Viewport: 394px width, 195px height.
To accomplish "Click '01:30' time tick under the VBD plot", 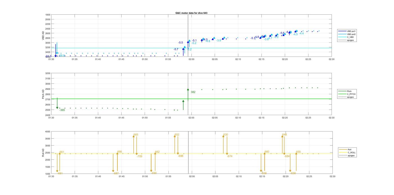I will tap(51, 59).
